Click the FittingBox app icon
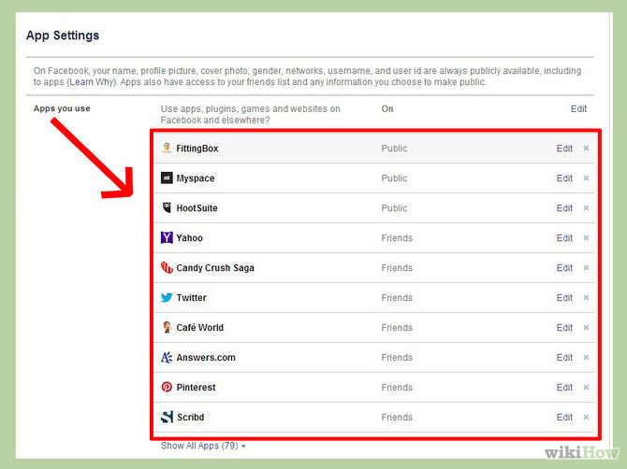 pyautogui.click(x=167, y=149)
